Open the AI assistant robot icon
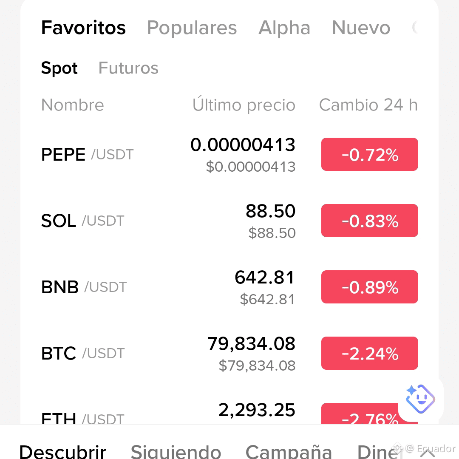This screenshot has height=459, width=459. pos(420,399)
